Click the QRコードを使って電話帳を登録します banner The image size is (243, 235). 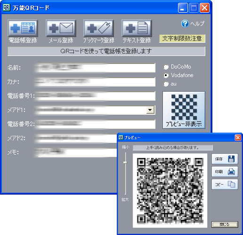(106, 51)
